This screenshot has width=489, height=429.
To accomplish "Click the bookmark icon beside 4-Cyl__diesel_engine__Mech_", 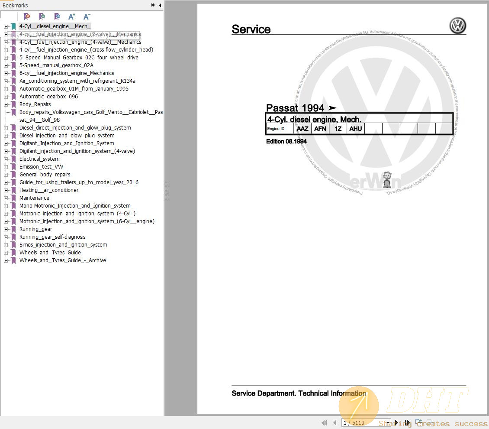I will (x=13, y=26).
